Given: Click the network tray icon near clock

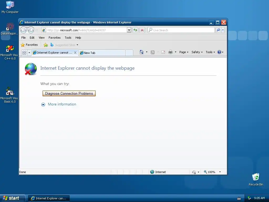Looking at the screenshot, I should (x=249, y=198).
